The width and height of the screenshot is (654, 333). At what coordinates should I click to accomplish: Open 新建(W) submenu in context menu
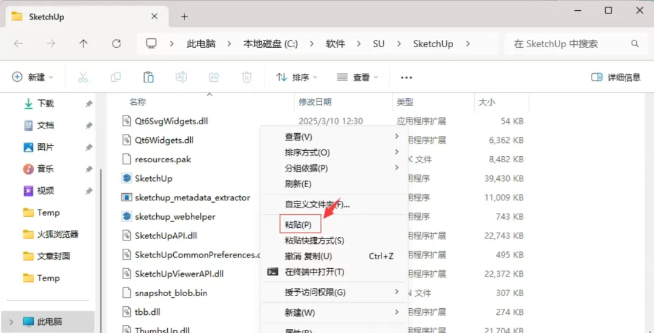(x=334, y=312)
